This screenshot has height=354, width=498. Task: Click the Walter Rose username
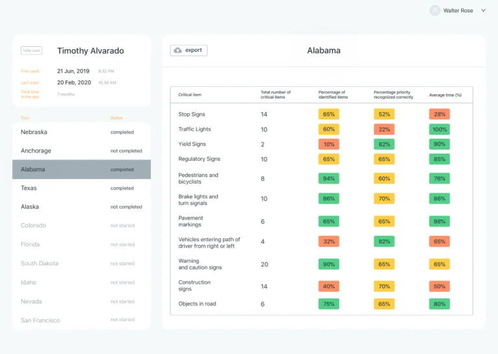coord(458,10)
